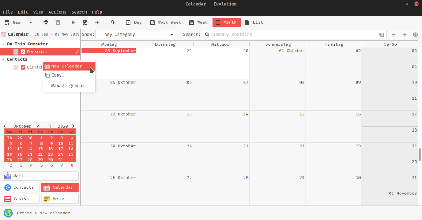Select day 15 in mini calendar
This screenshot has width=422, height=220.
pos(40,149)
